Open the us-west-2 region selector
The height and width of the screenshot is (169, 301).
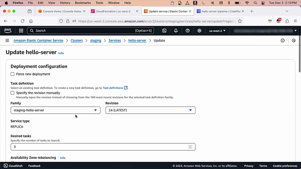tap(217, 31)
